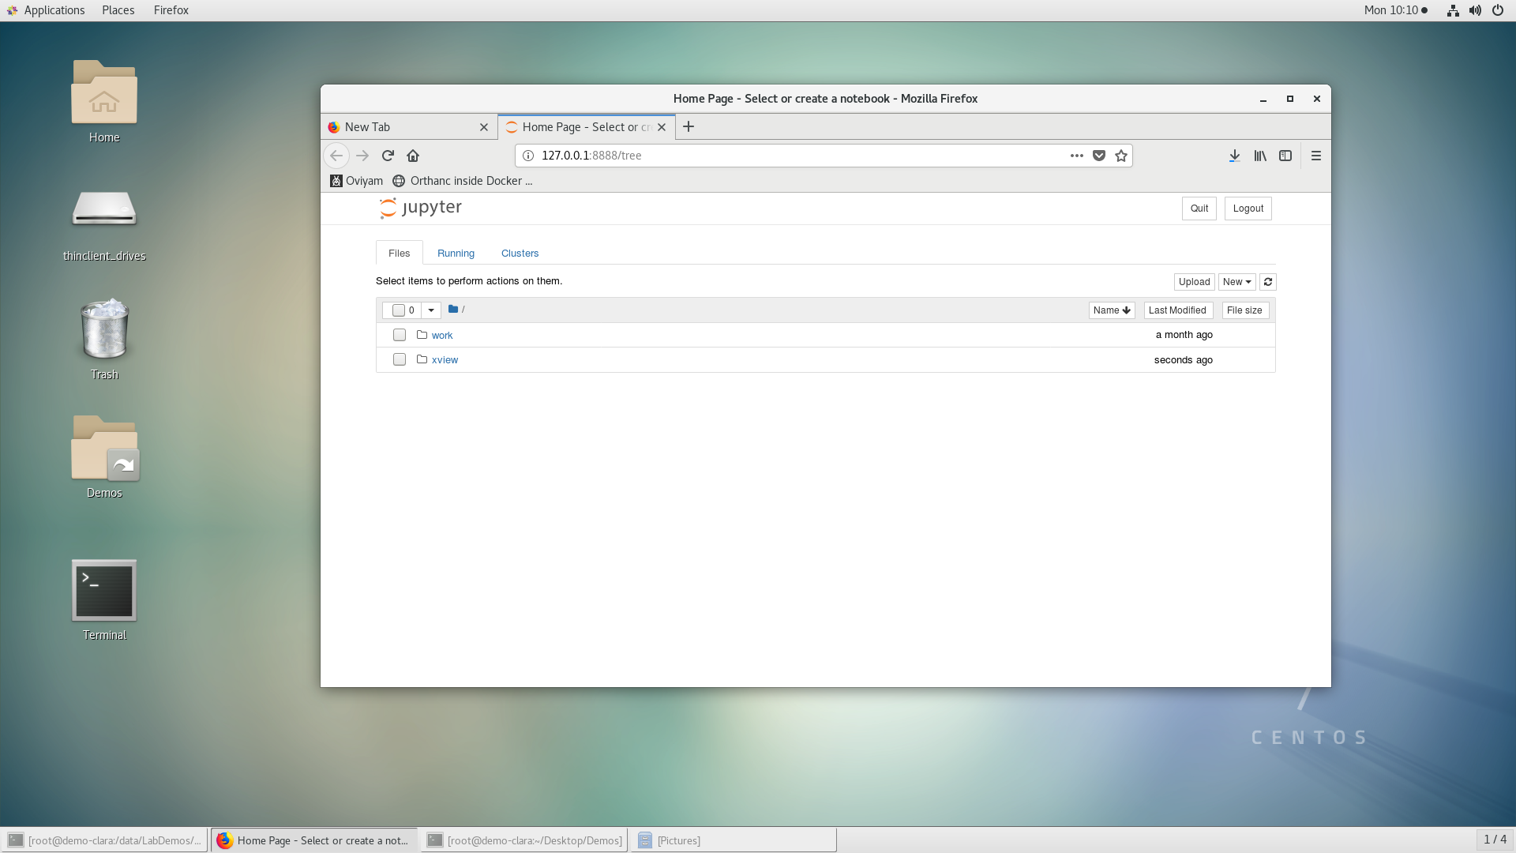This screenshot has height=853, width=1516.
Task: Expand the browser page actions menu
Action: [x=1077, y=155]
